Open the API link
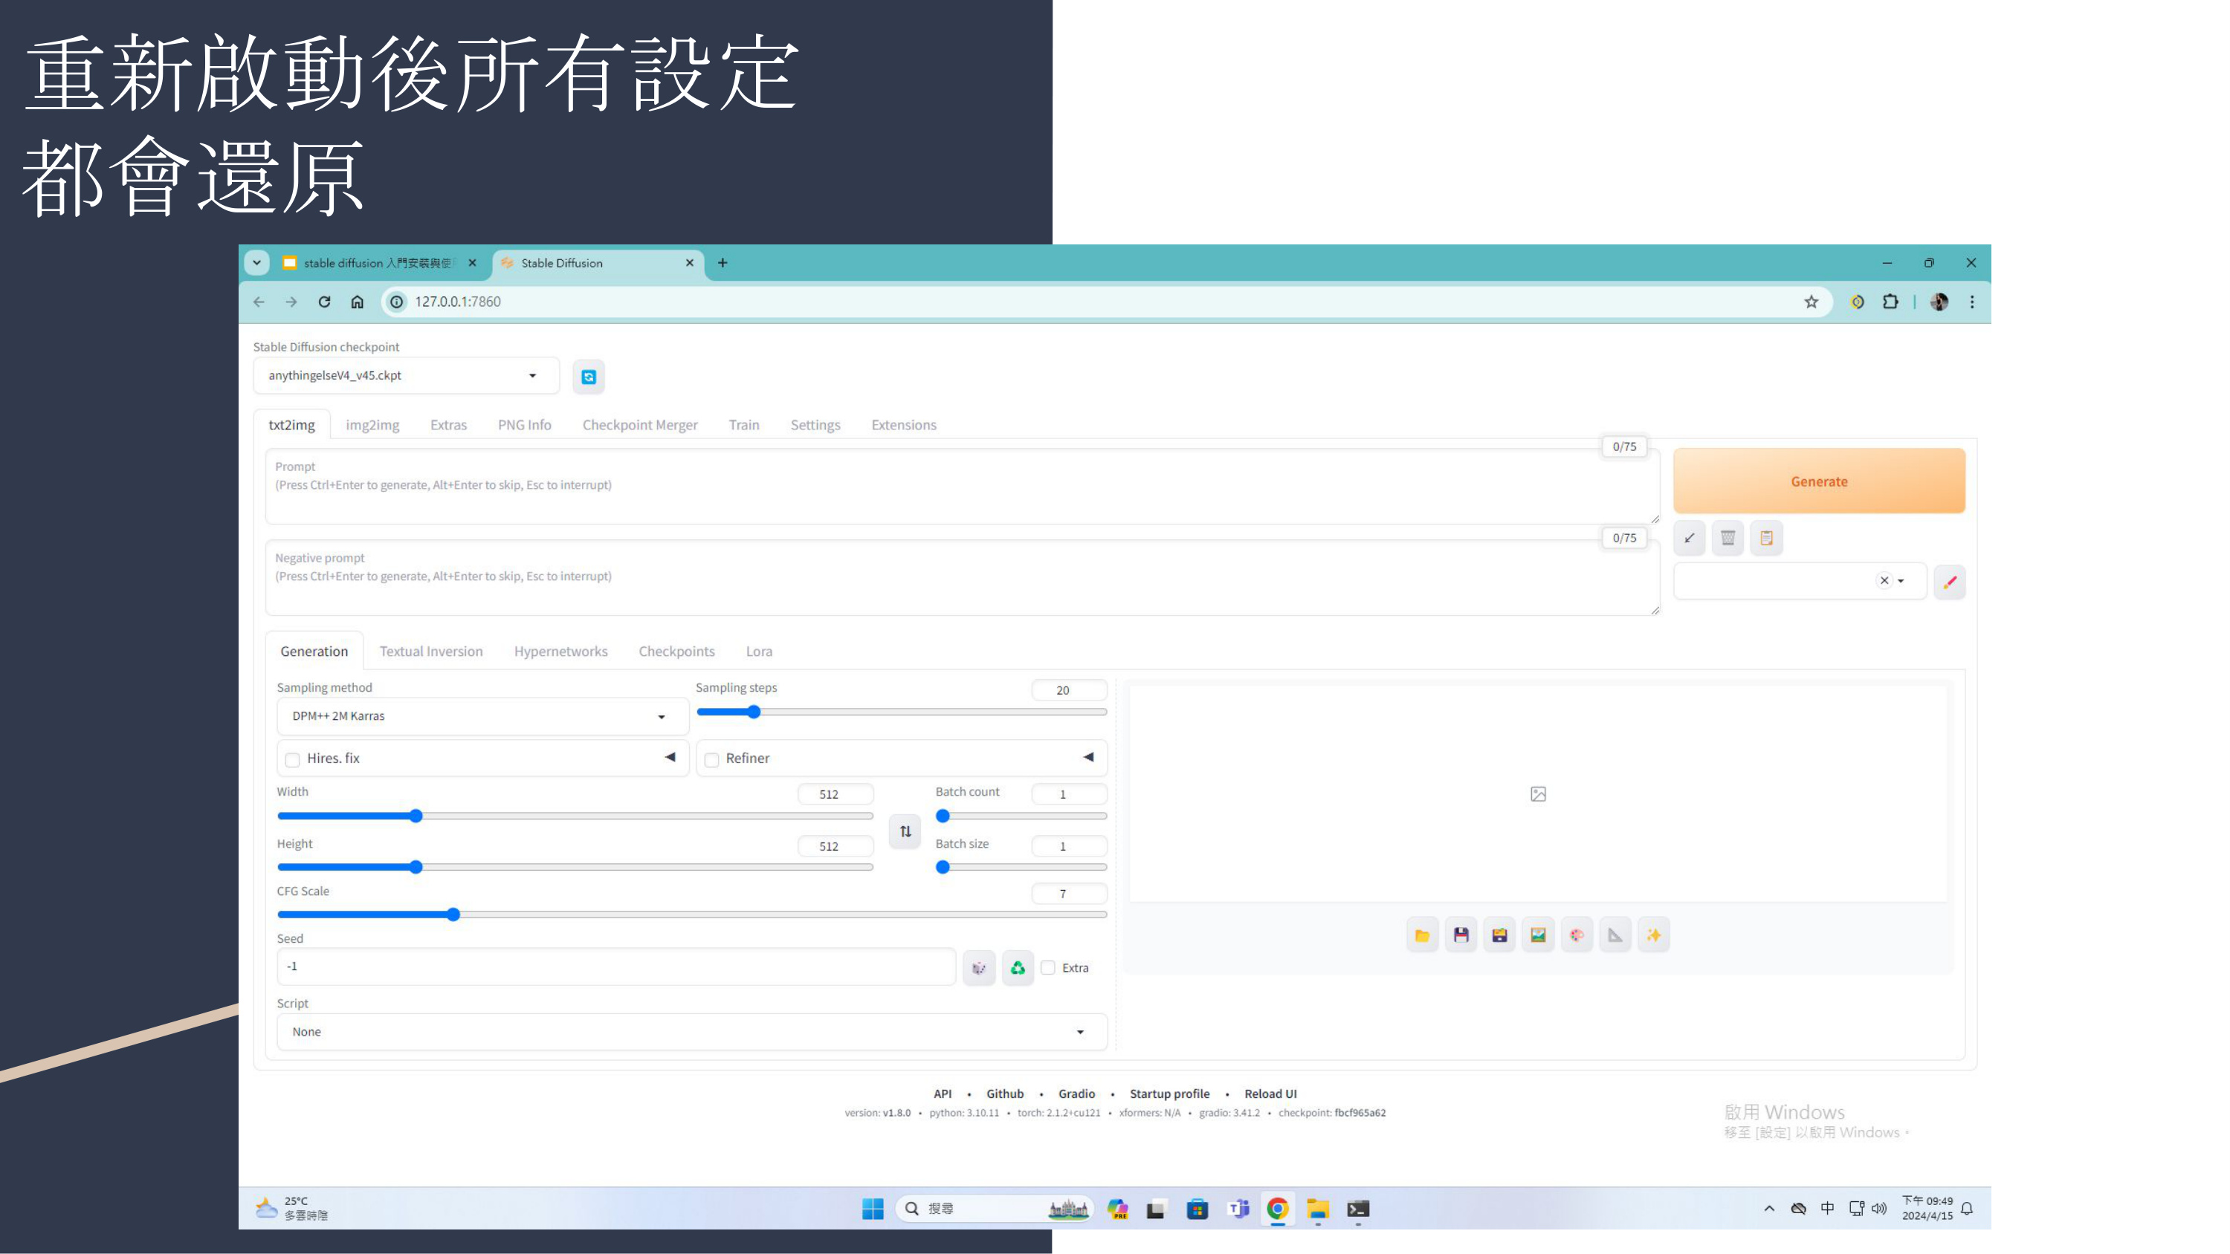Image resolution: width=2230 pixels, height=1254 pixels. point(943,1094)
